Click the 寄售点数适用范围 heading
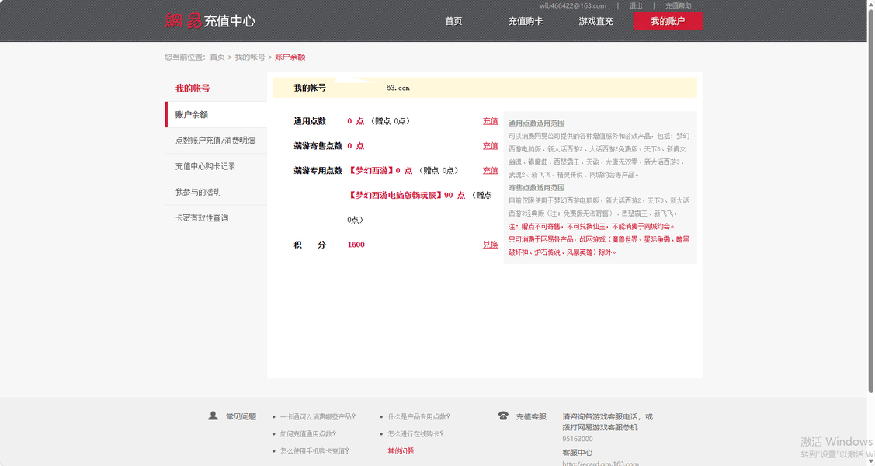The height and width of the screenshot is (466, 875). (536, 188)
